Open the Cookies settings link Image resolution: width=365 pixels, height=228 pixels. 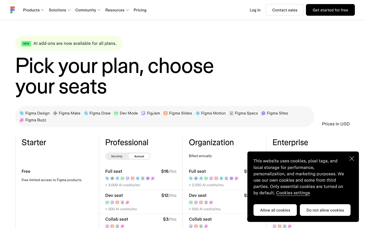click(x=293, y=193)
